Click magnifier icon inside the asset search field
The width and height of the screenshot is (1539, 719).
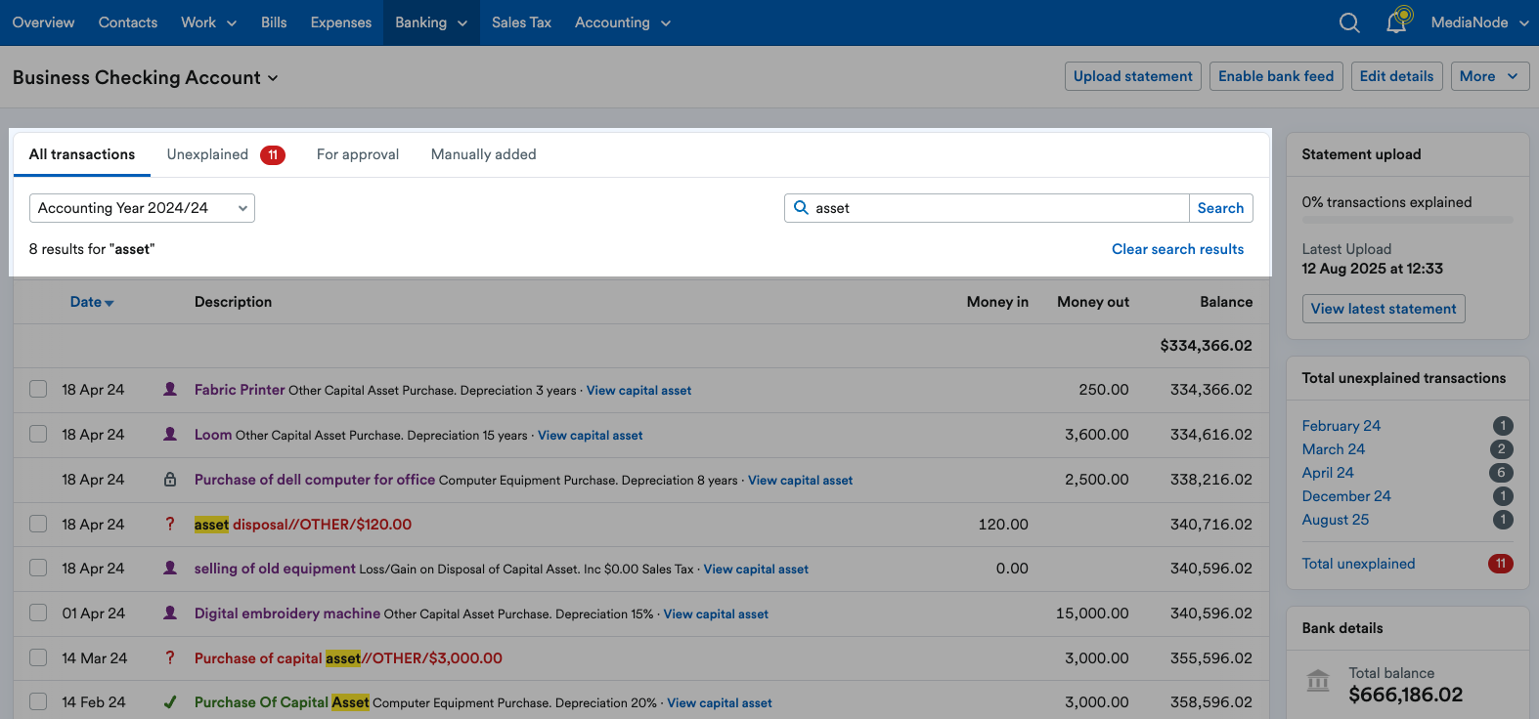pyautogui.click(x=801, y=207)
